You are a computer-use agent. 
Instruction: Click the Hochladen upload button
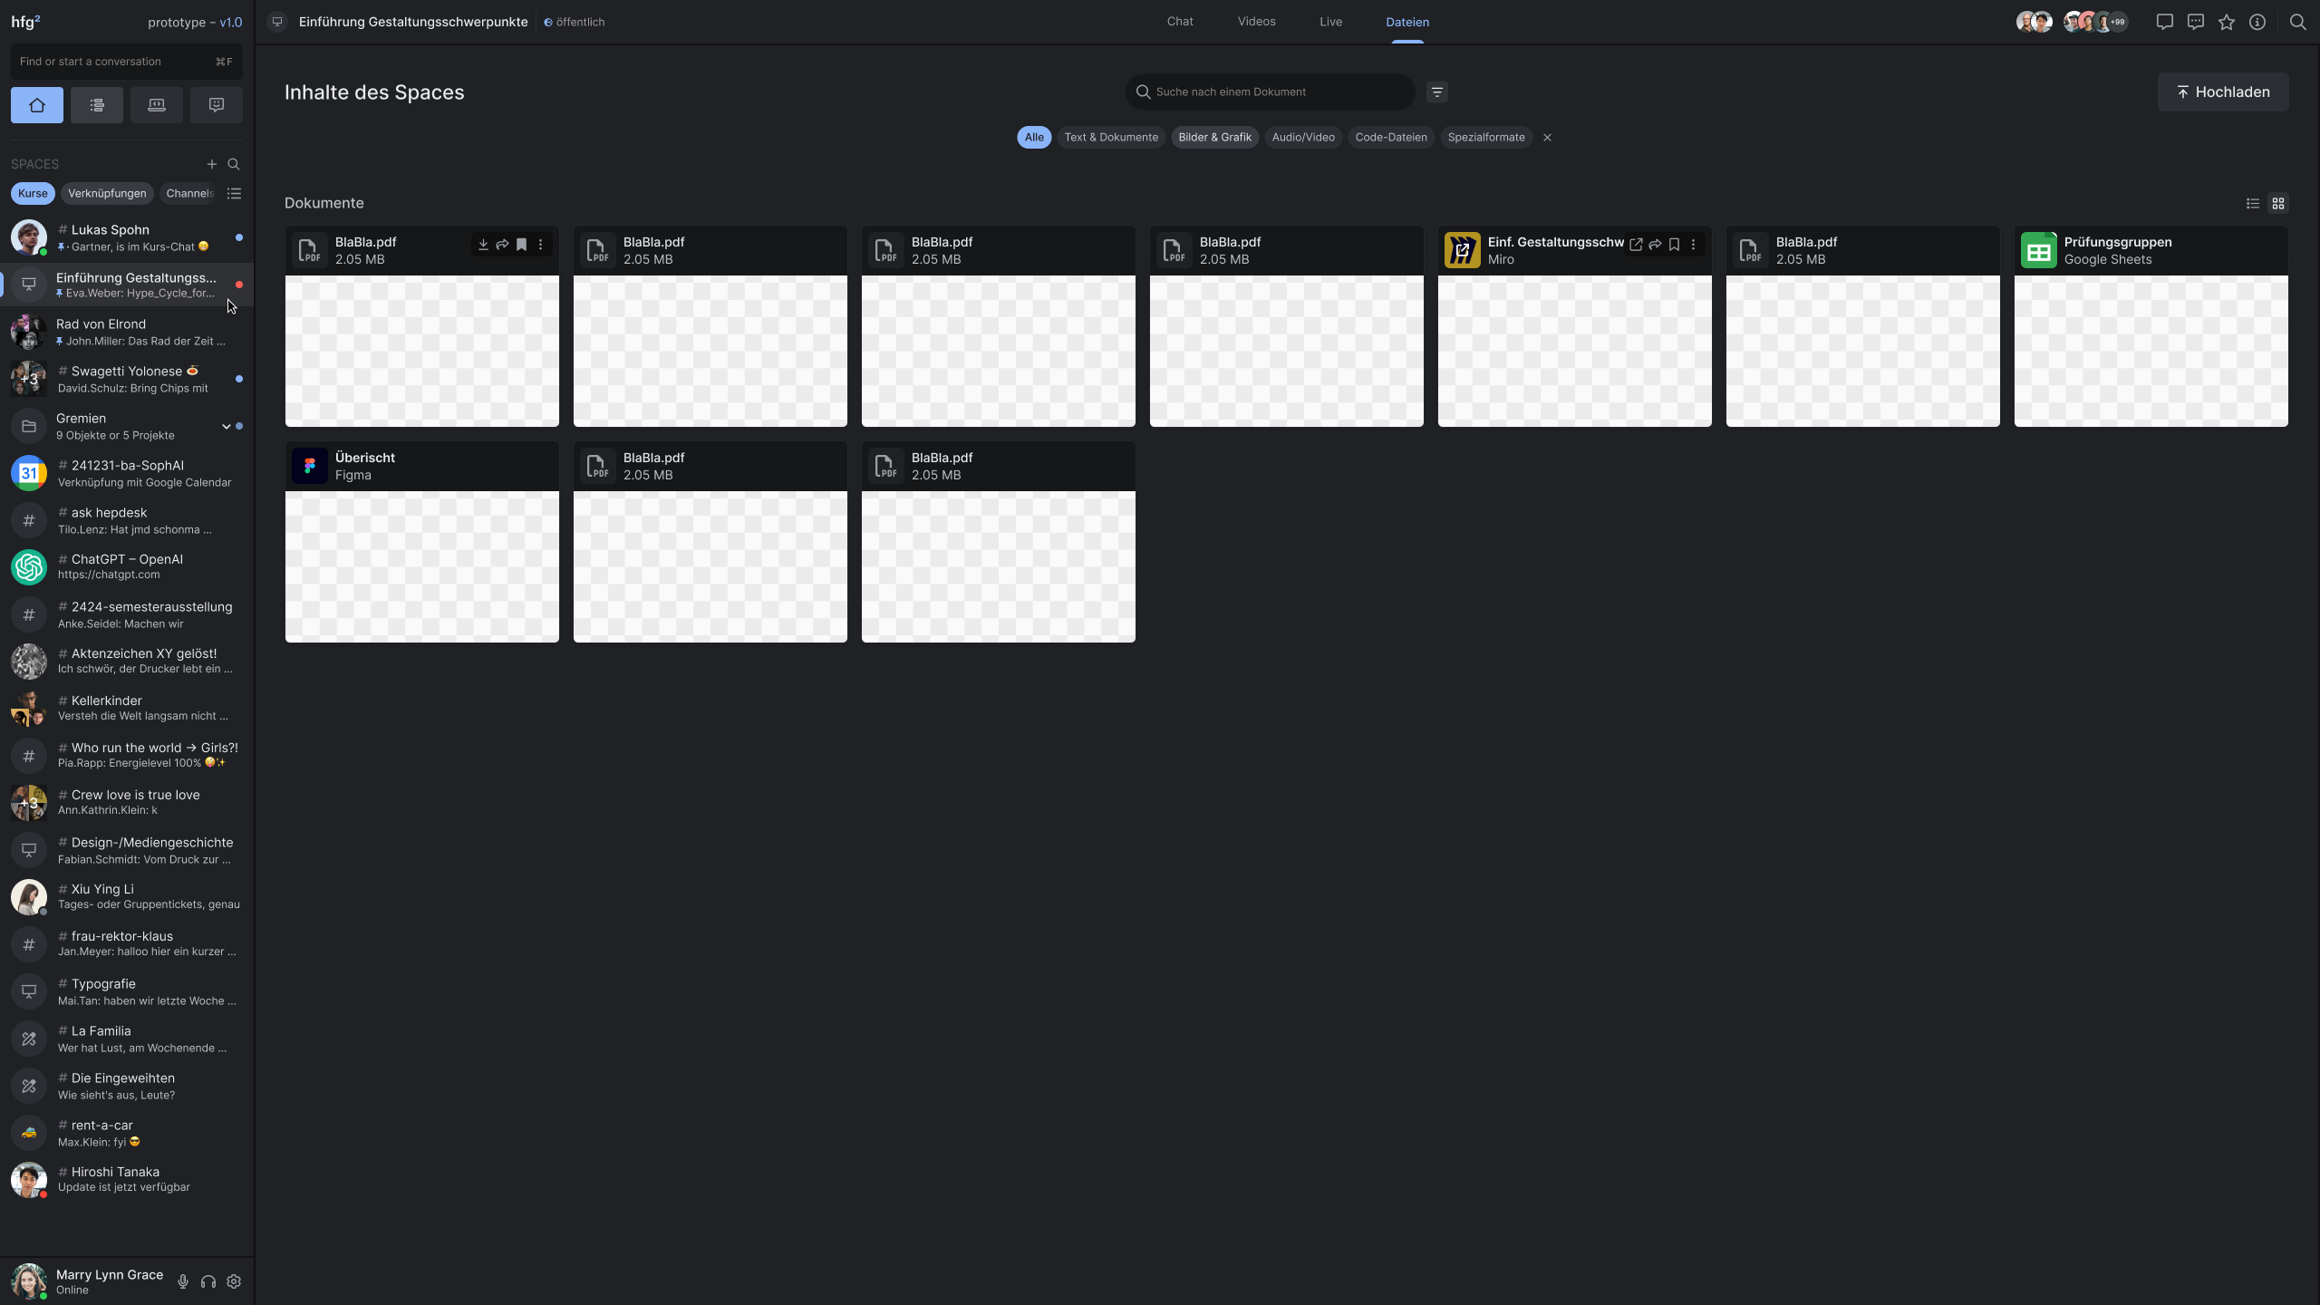click(x=2222, y=92)
